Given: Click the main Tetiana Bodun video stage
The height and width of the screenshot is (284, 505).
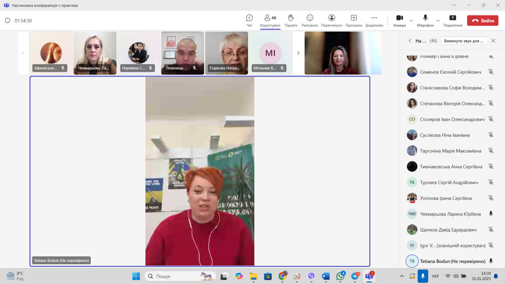Looking at the screenshot, I should pyautogui.click(x=200, y=171).
